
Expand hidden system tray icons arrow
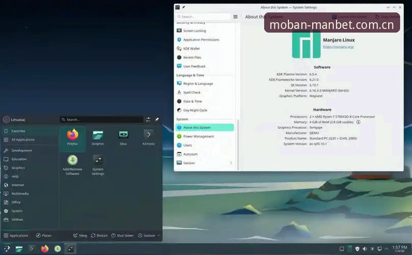point(387,248)
